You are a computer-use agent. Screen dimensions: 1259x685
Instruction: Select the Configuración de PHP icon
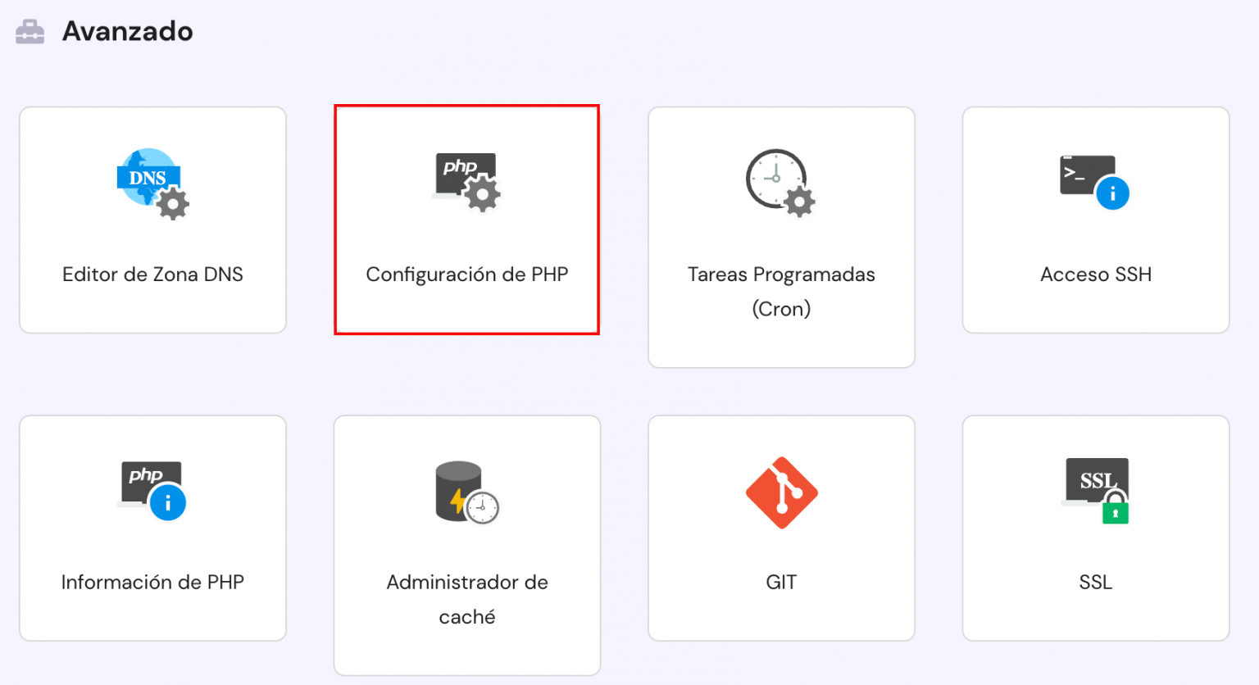pyautogui.click(x=466, y=180)
